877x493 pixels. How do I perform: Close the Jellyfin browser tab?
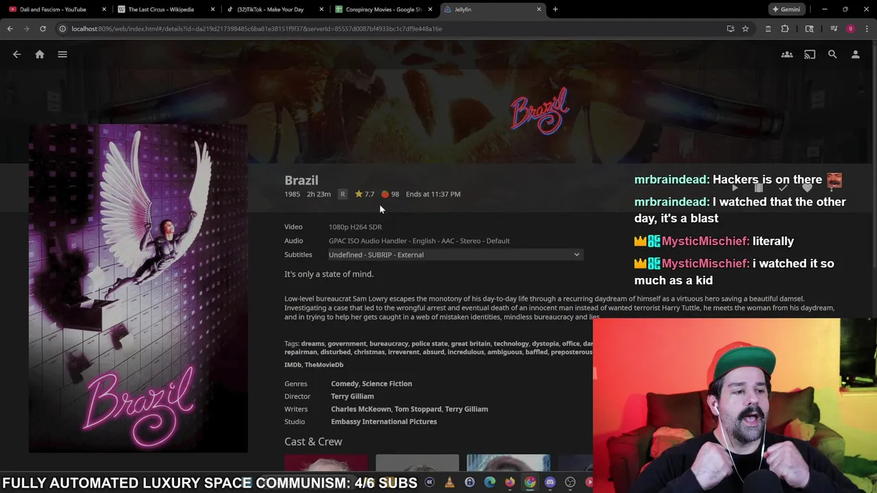pyautogui.click(x=539, y=10)
